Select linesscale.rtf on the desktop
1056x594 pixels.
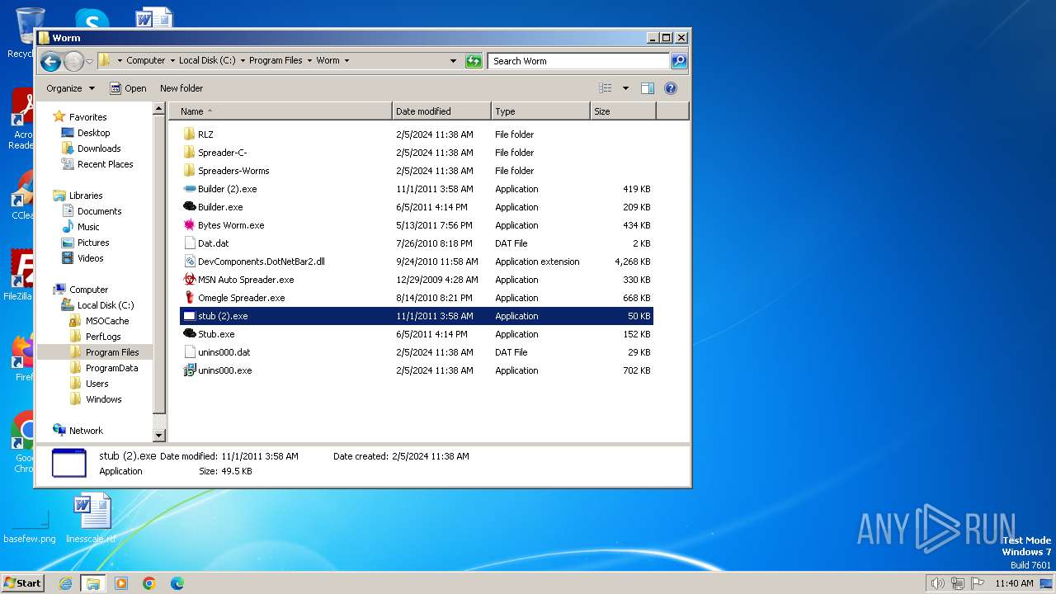tap(92, 519)
